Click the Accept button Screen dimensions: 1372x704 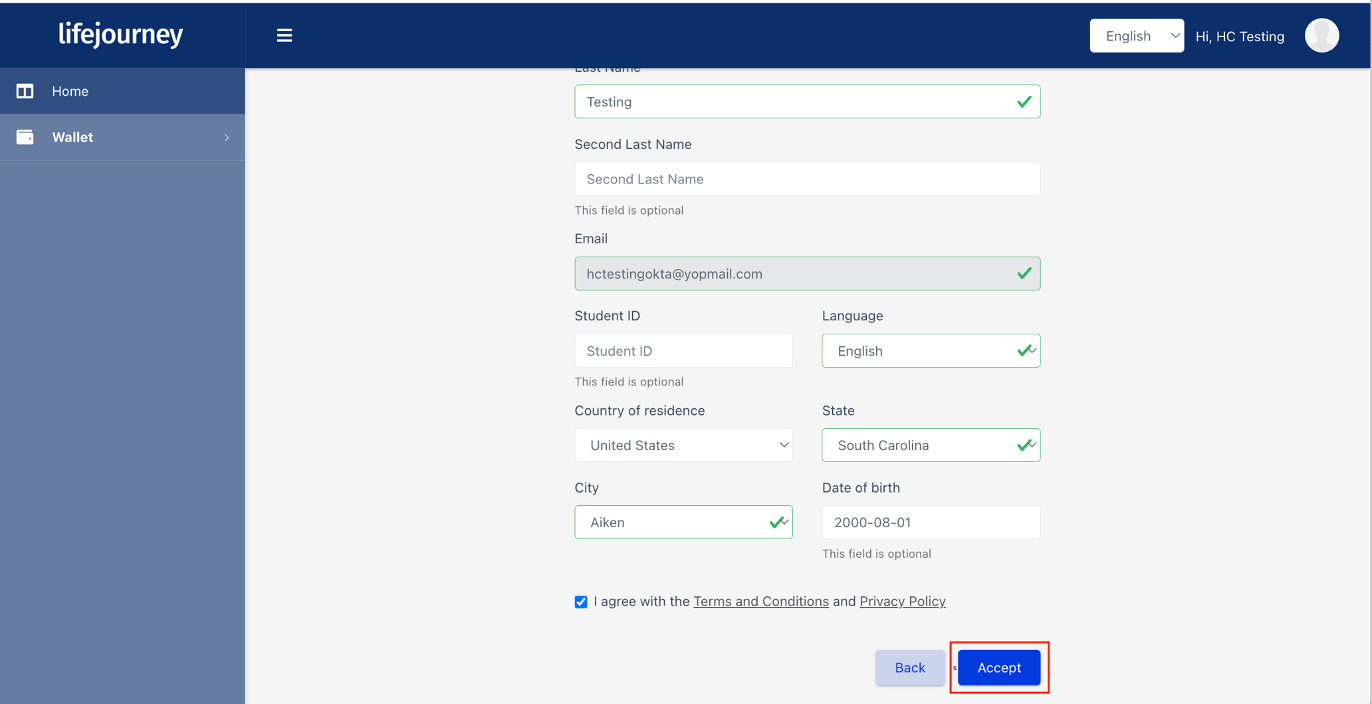[x=998, y=667]
